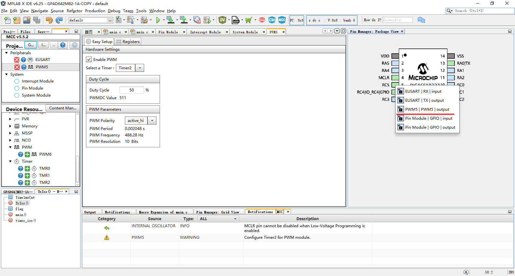Toggle the Enable PWM checkbox
This screenshot has height=276, width=515.
(x=89, y=59)
